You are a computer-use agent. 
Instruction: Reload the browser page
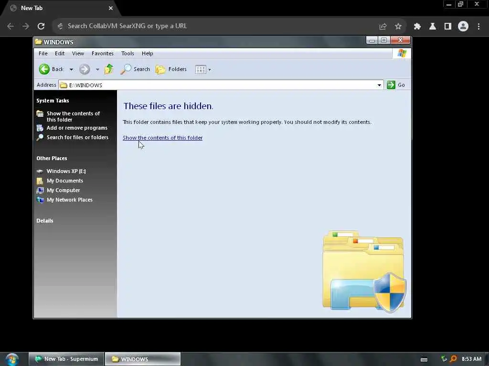coord(41,26)
